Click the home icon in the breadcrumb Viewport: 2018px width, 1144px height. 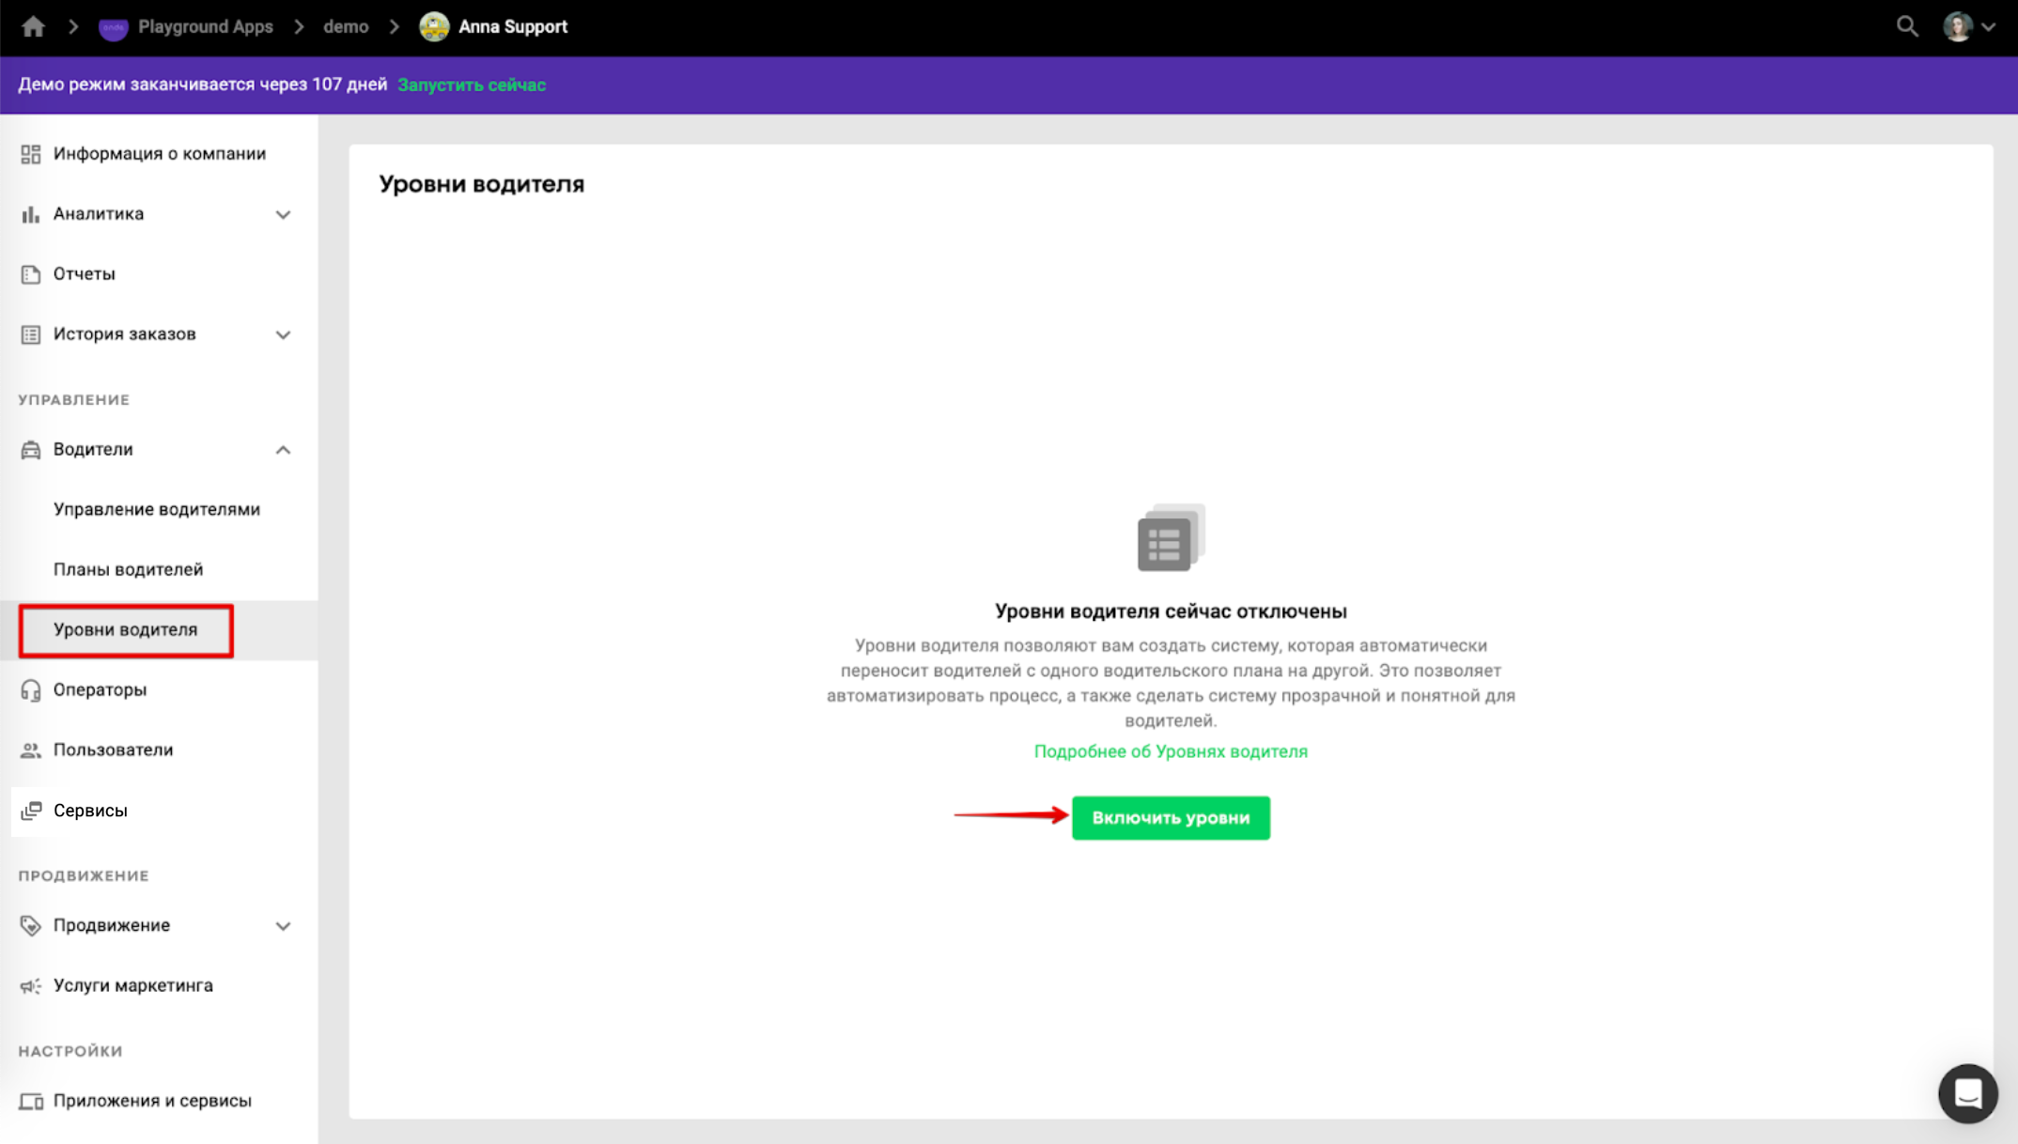point(33,26)
